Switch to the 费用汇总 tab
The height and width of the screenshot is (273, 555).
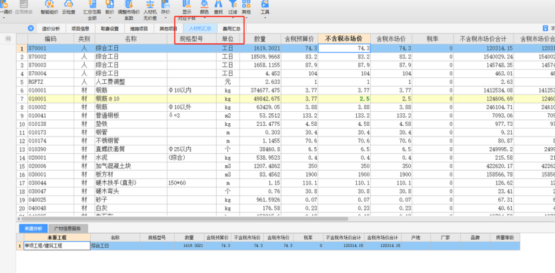click(231, 29)
